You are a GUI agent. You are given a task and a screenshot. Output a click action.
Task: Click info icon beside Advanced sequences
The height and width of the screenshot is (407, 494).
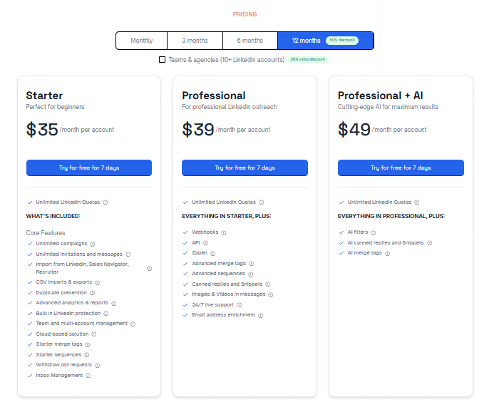(x=251, y=274)
